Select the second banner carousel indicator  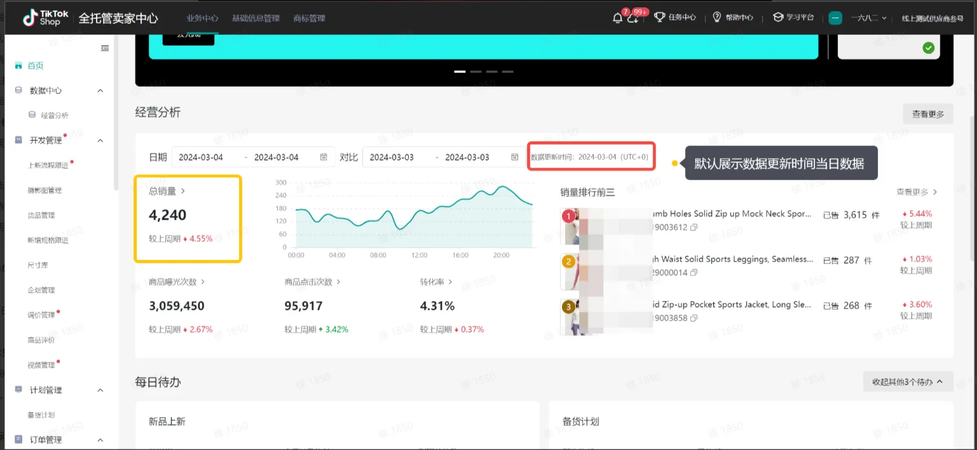point(475,72)
